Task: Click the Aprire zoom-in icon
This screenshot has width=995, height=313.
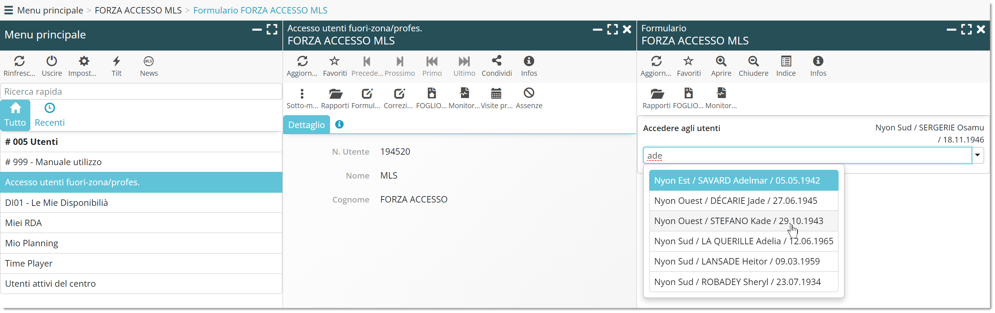Action: pos(721,61)
